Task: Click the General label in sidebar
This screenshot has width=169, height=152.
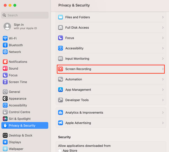Action: (14, 92)
